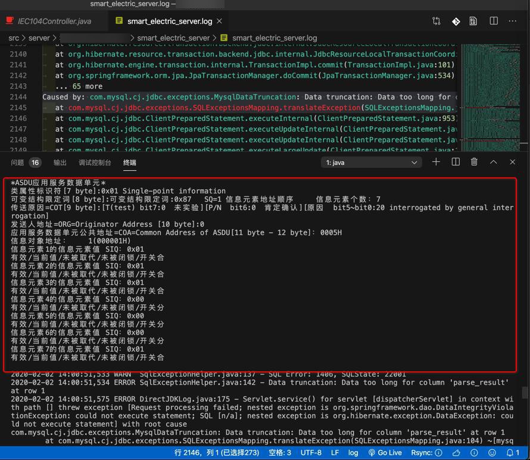Select the LF end-of-line sequence option
This screenshot has width=530, height=460.
pos(335,453)
